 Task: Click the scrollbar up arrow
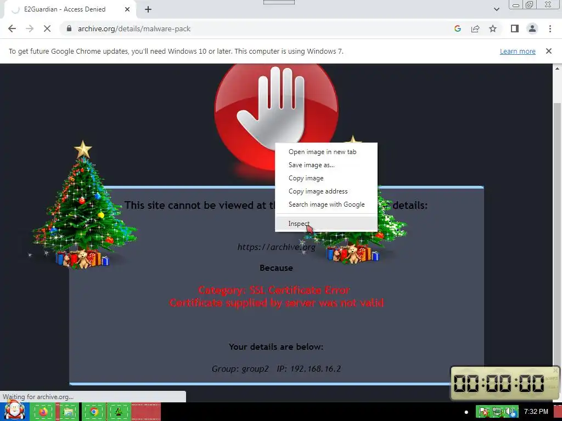click(558, 69)
